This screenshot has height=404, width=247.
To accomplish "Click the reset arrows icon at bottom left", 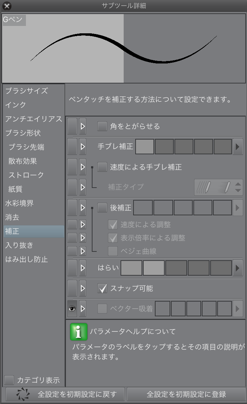I will pyautogui.click(x=23, y=394).
